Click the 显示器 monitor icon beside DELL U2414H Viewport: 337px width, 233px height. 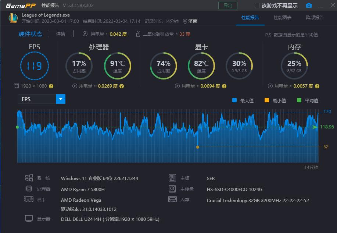29,218
